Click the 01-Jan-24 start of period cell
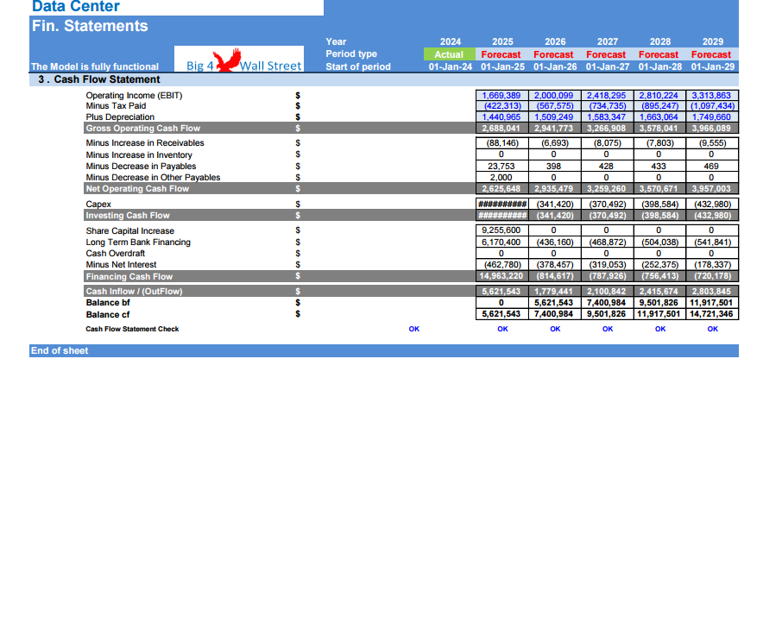The height and width of the screenshot is (636, 782). pos(449,66)
